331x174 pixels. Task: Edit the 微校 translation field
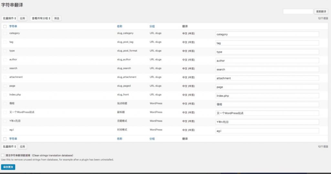[x=267, y=104]
